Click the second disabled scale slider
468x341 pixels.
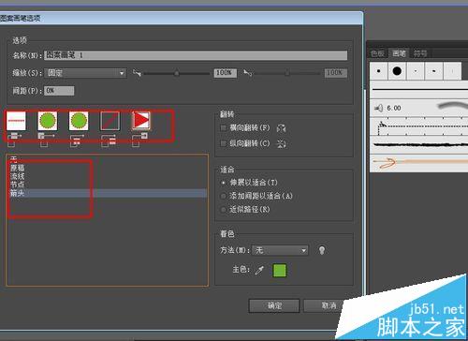287,73
